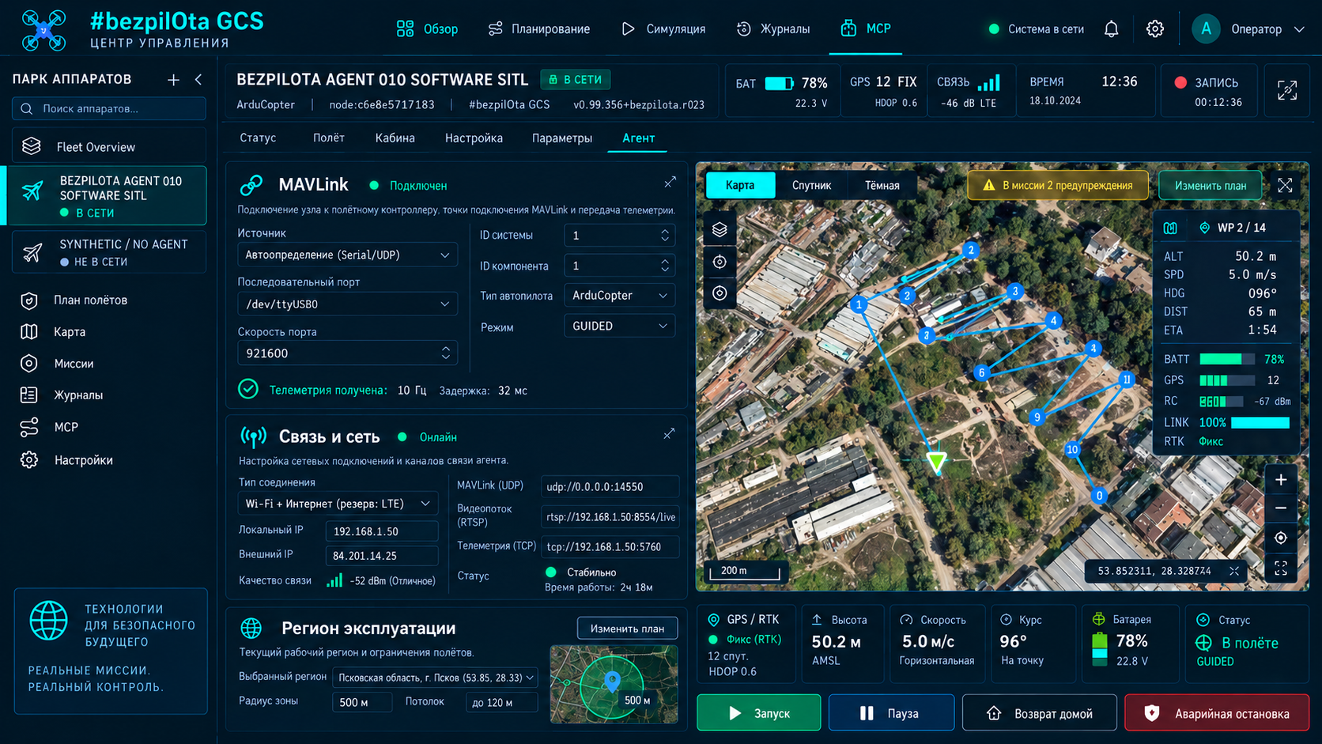
Task: Zoom out on the map
Action: pos(1281,508)
